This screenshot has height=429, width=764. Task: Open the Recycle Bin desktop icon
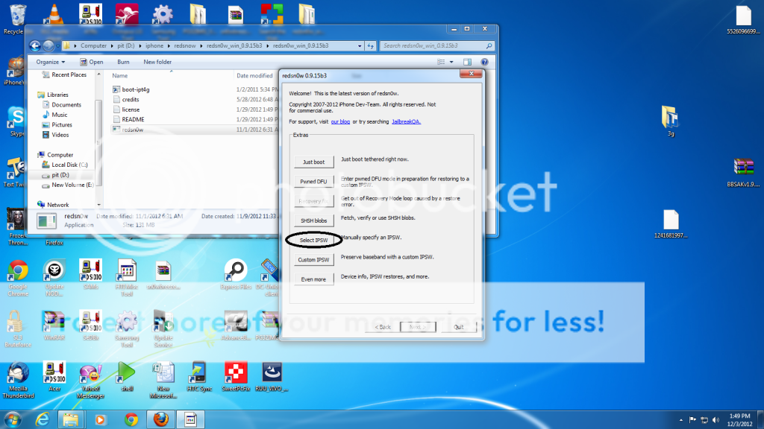coord(16,19)
